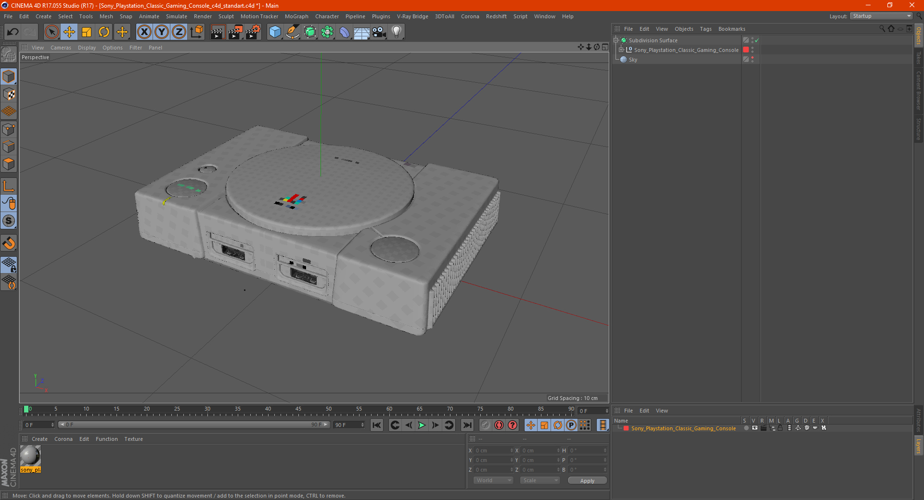Switch to Points mode
This screenshot has height=500, width=924.
pos(9,129)
